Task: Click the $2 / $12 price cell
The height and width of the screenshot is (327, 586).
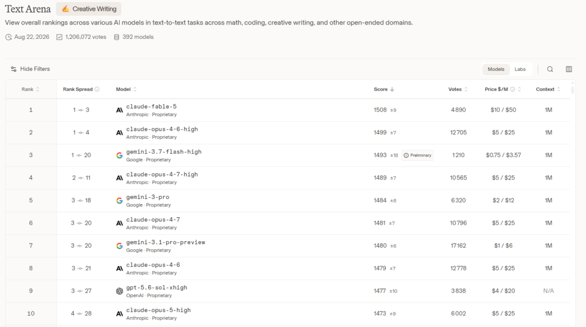Action: [x=503, y=201]
